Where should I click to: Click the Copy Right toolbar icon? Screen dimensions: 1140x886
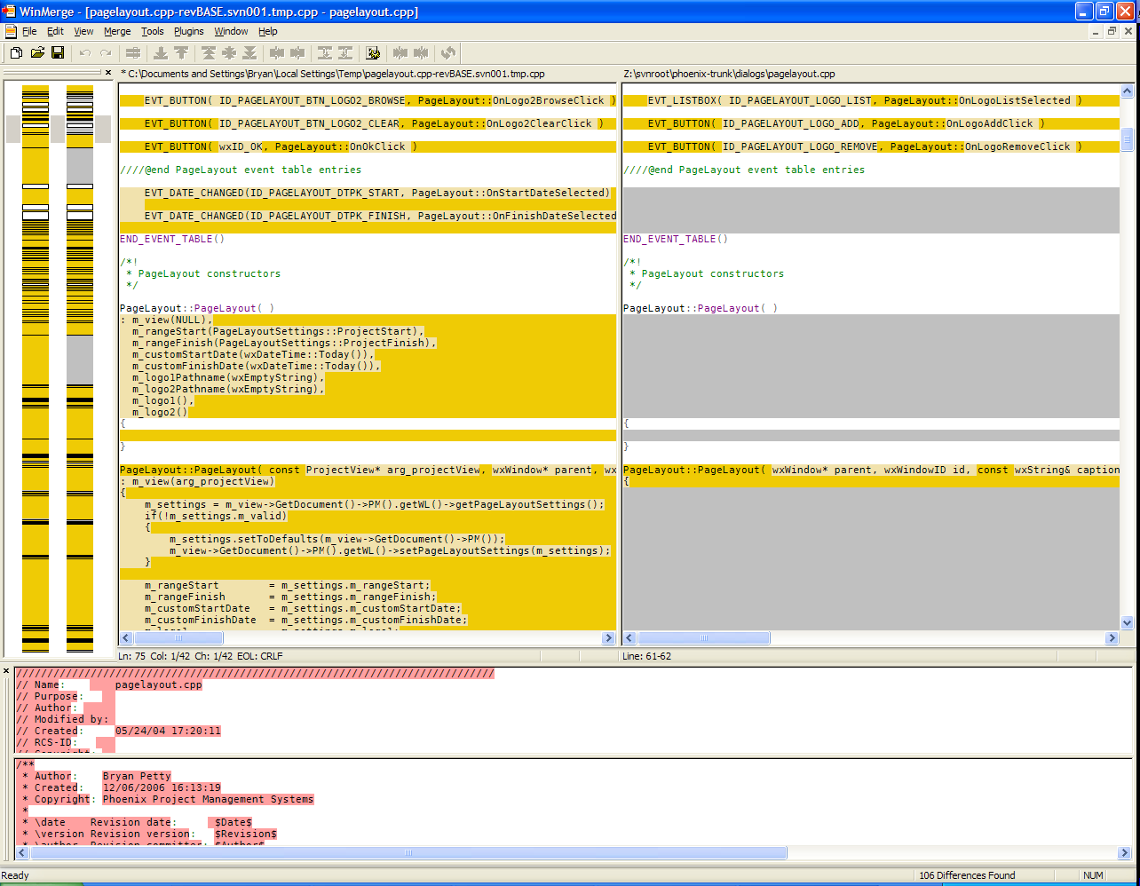[277, 53]
